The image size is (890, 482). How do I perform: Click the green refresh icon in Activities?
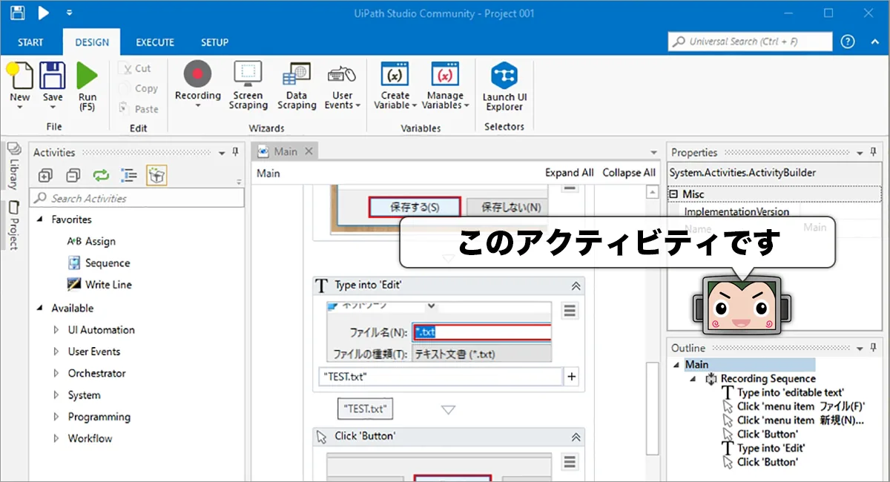pos(101,176)
